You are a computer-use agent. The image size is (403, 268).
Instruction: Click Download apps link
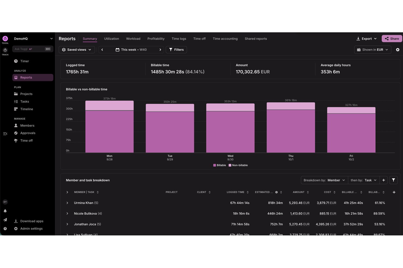coord(29,221)
